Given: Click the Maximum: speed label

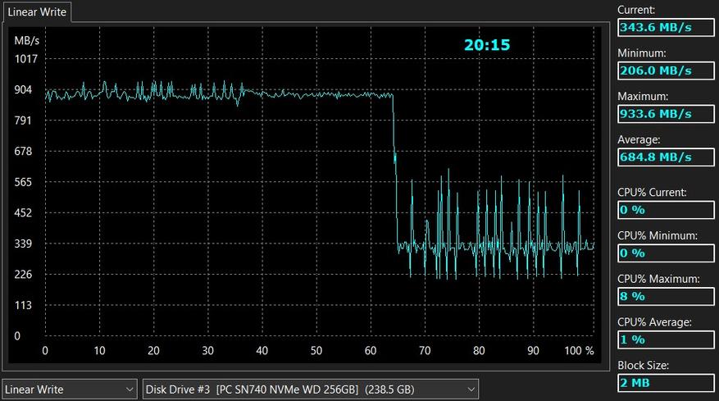Looking at the screenshot, I should point(643,96).
